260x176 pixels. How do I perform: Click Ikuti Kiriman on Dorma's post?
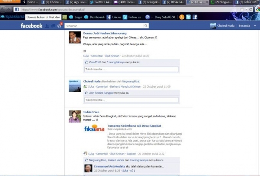tap(112, 56)
